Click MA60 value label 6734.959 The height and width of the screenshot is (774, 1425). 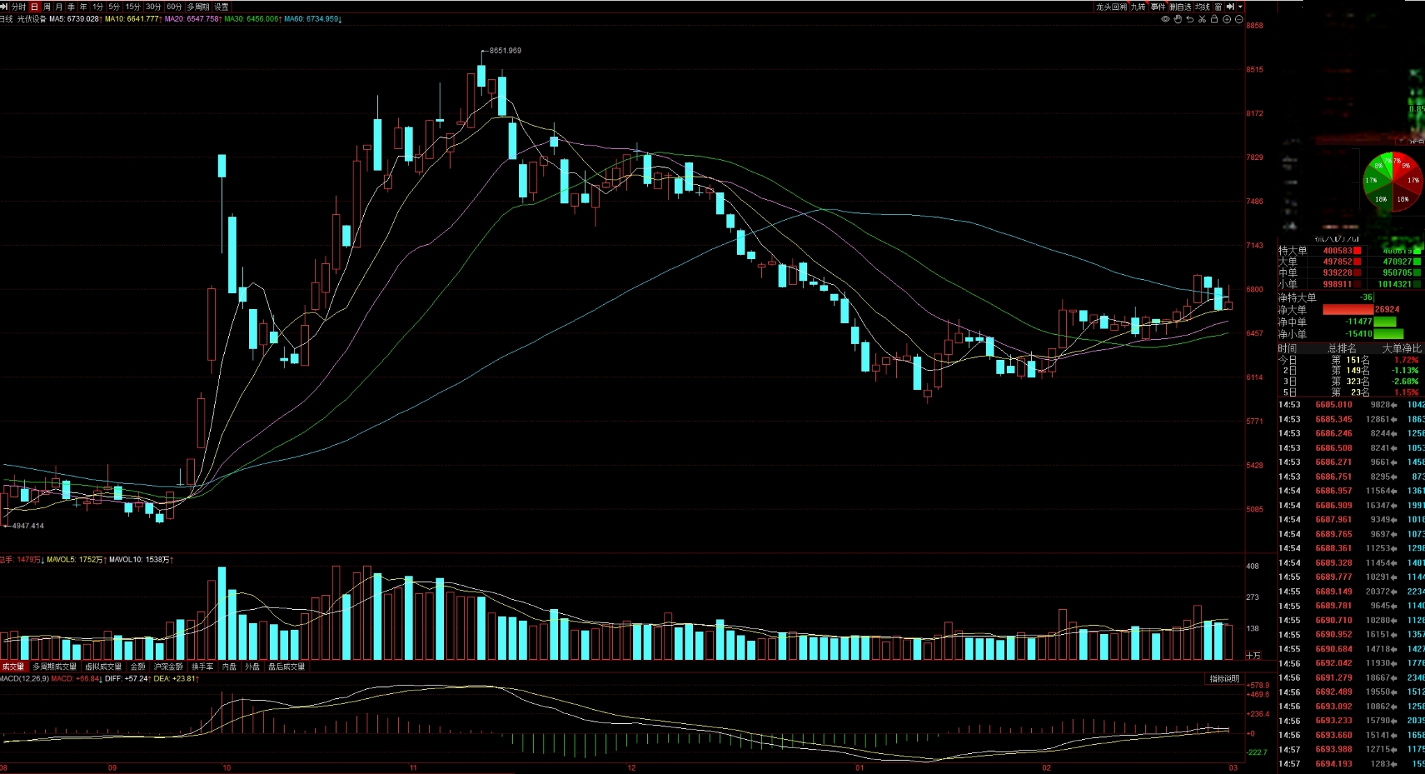(312, 19)
